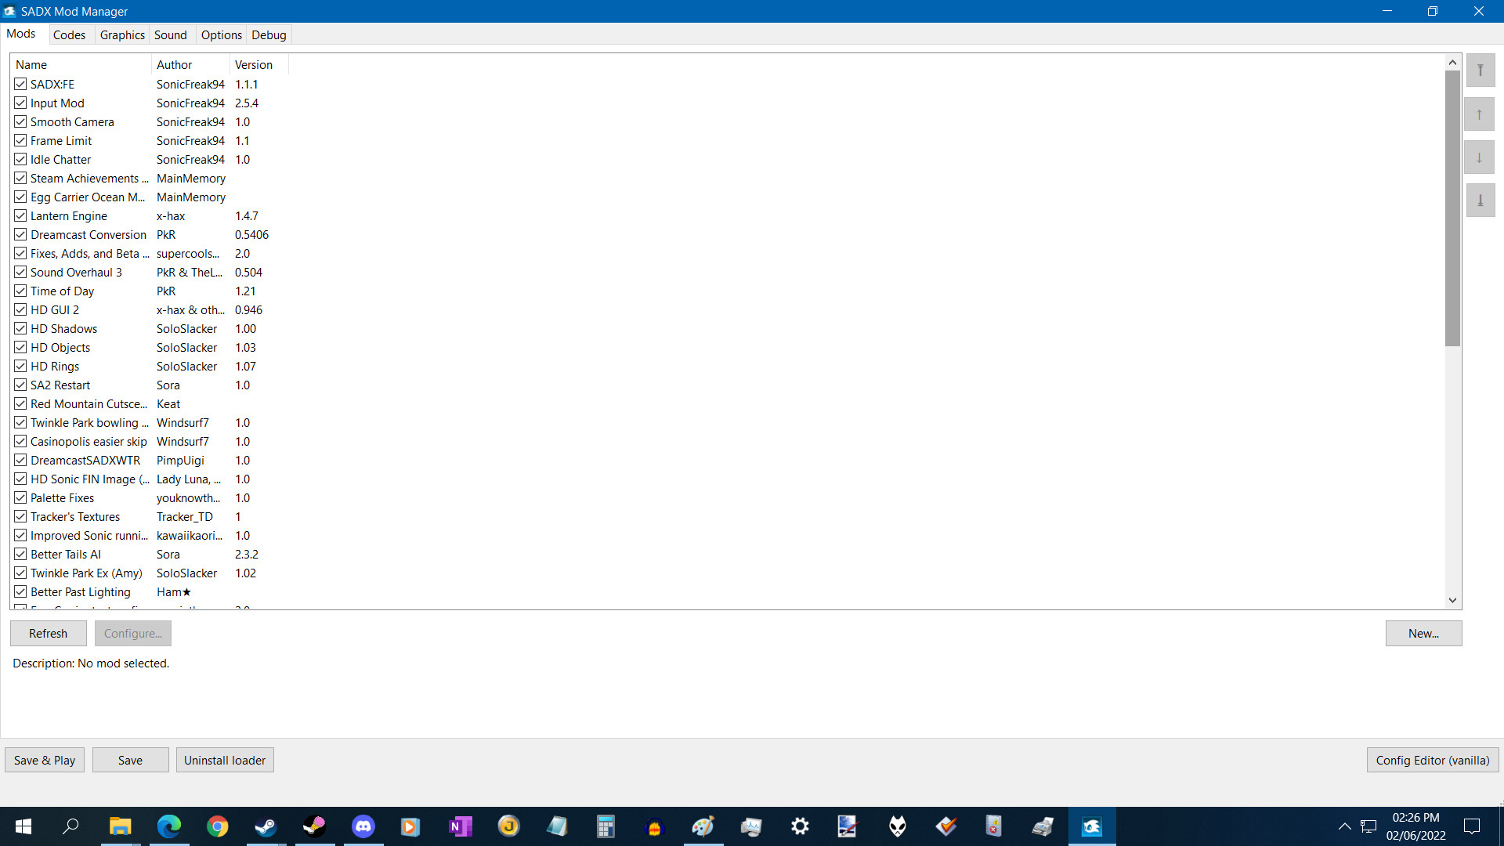Toggle the HD GUI 2 checkbox
1504x846 pixels.
[20, 310]
